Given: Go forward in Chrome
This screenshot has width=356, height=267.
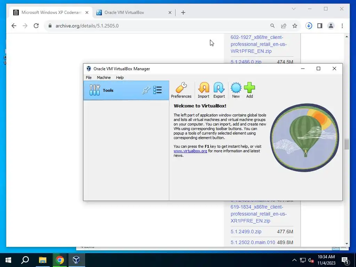Looking at the screenshot, I should click(x=25, y=26).
